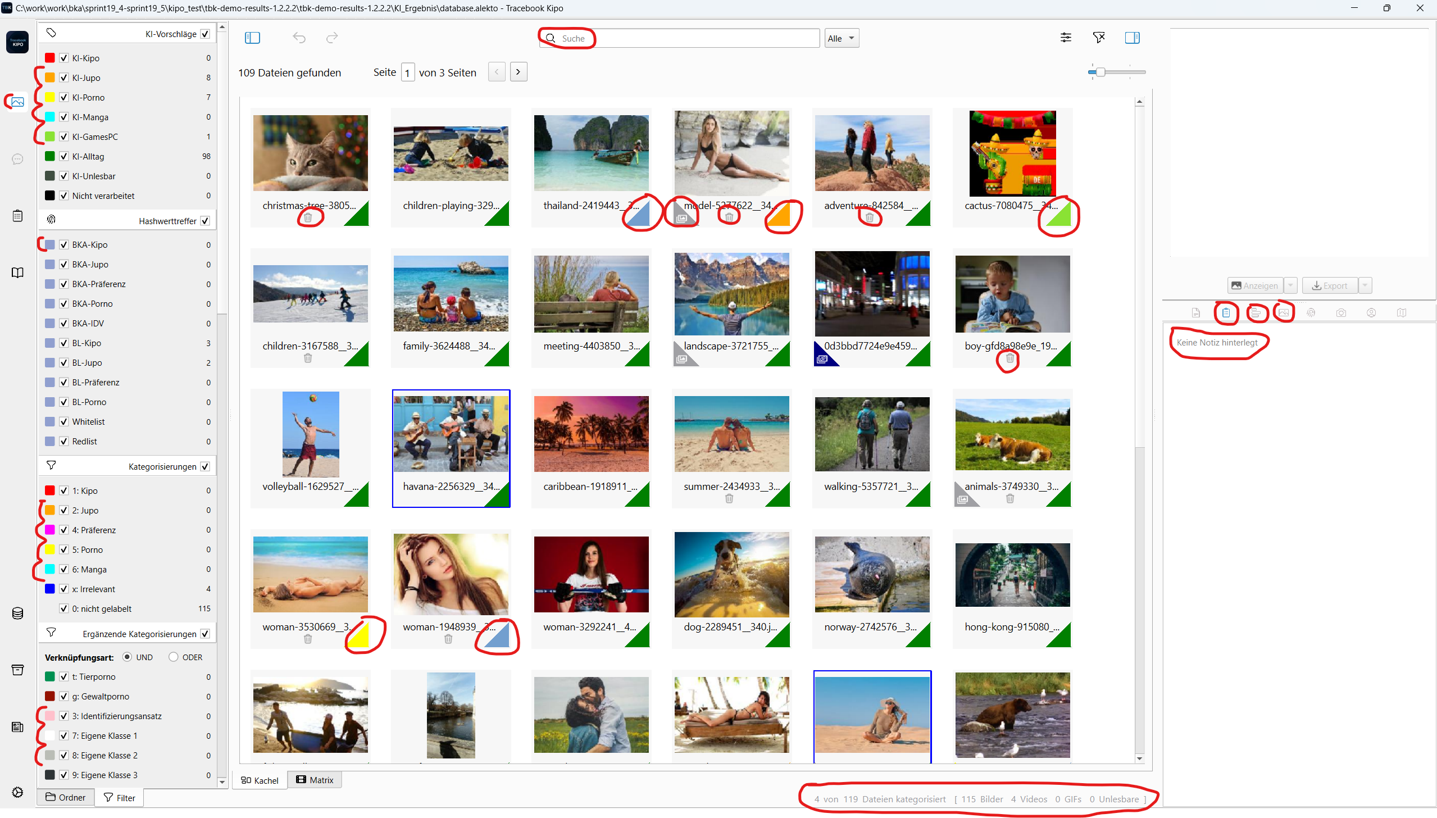Switch to the Ordner tab
The width and height of the screenshot is (1437, 818).
(66, 797)
